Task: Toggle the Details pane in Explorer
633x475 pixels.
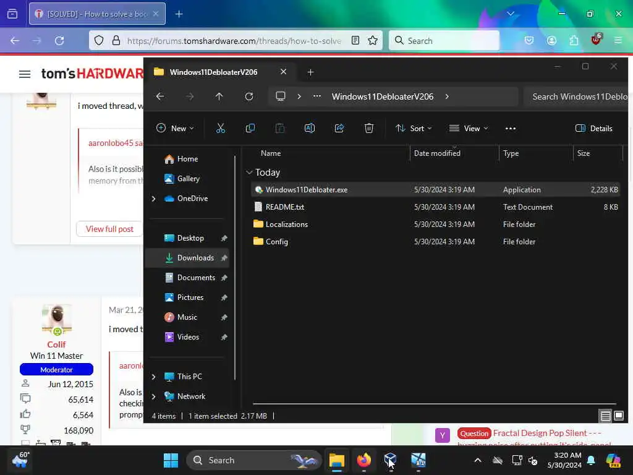Action: coord(594,129)
